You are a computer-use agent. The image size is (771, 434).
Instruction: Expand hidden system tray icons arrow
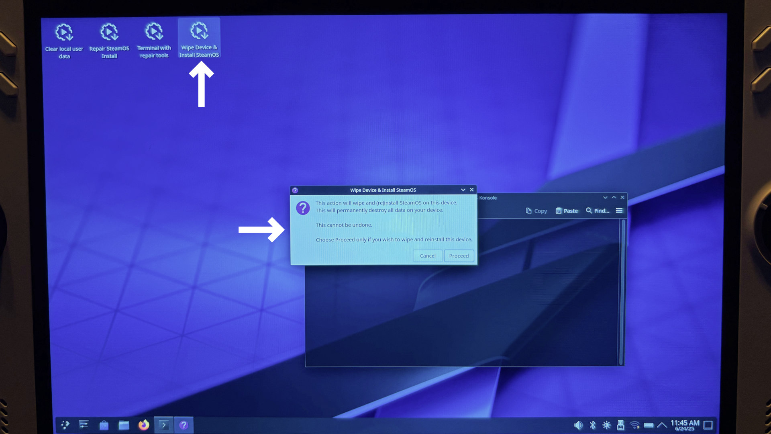pos(662,425)
